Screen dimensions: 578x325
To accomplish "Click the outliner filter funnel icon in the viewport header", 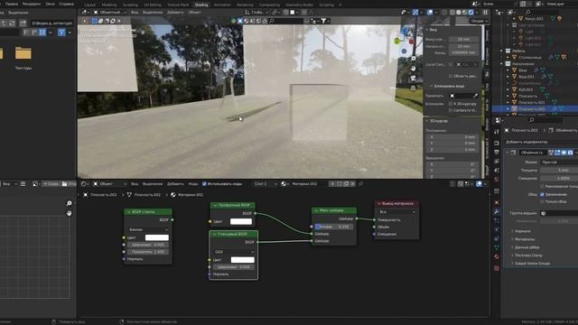I will pyautogui.click(x=323, y=21).
